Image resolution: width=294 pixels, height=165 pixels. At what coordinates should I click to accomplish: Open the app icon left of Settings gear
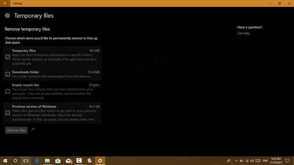coord(90,161)
